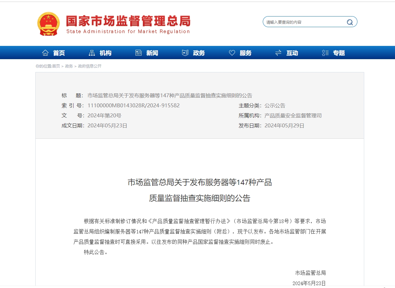Focus the search query input field
Viewport: 395px width, 288px height.
pyautogui.click(x=304, y=22)
